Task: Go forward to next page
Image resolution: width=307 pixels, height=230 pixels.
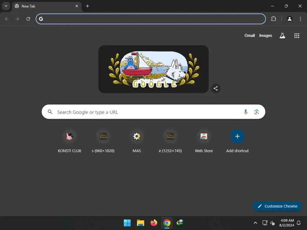Action: [17, 19]
